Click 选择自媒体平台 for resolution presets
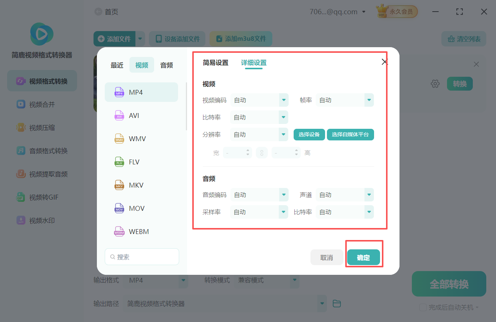 tap(350, 134)
